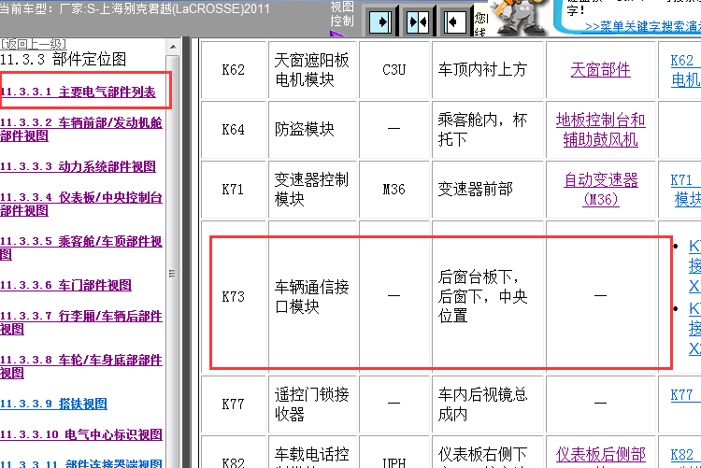Screen dimensions: 701x468
Task: Click the 11.3.3 部件定位图 heading
Action: (x=63, y=59)
